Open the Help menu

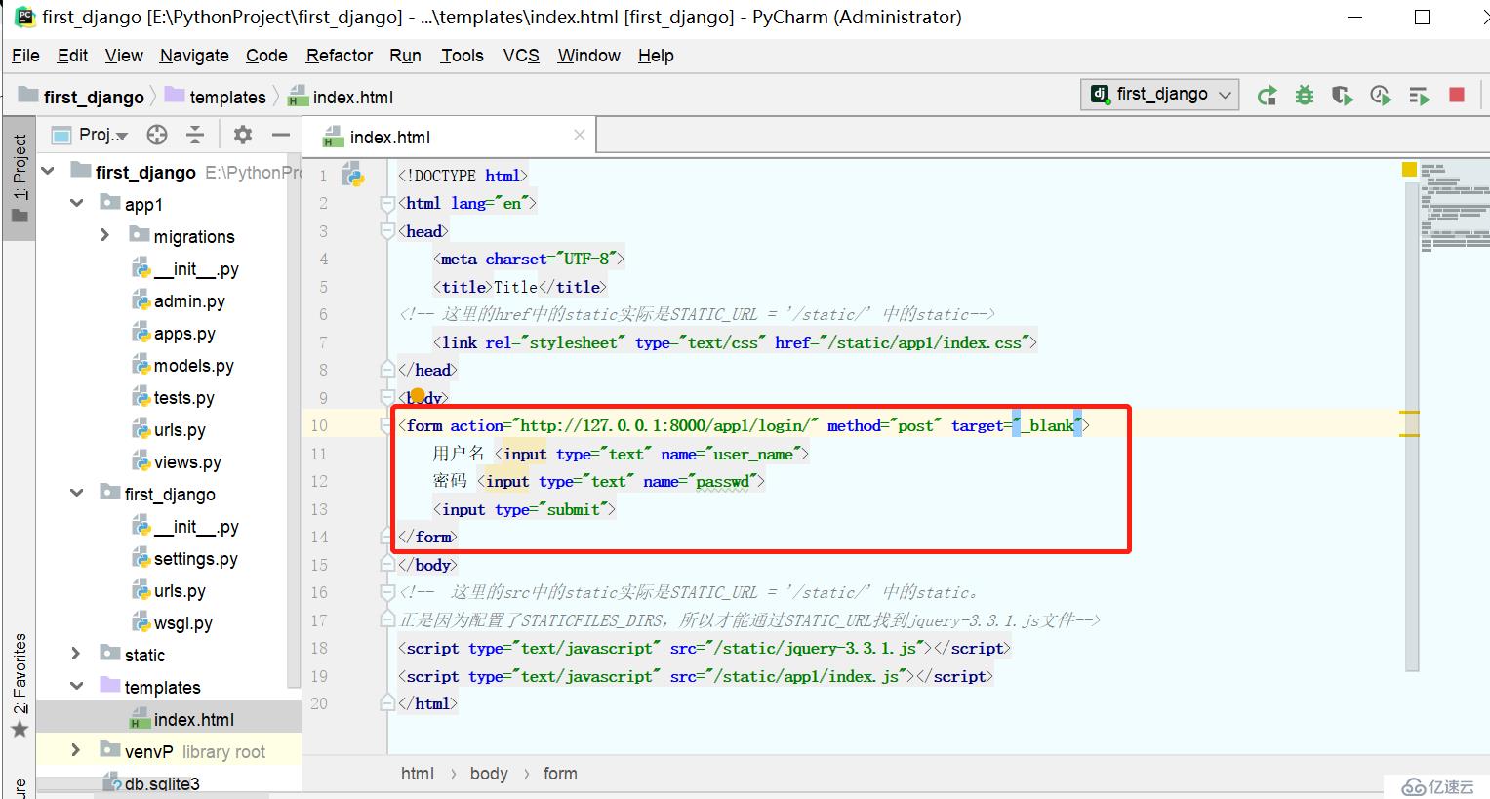[656, 56]
